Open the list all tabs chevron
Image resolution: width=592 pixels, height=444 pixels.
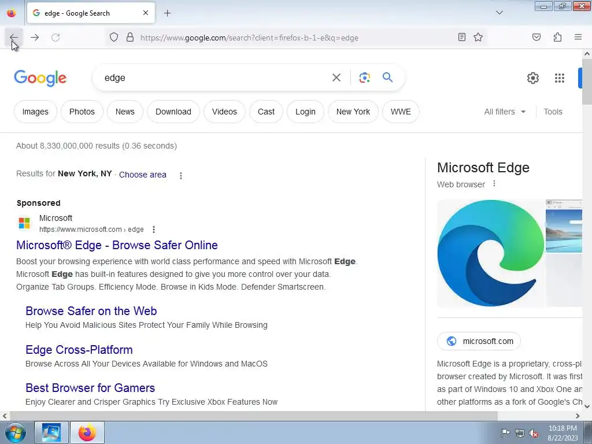[x=499, y=13]
